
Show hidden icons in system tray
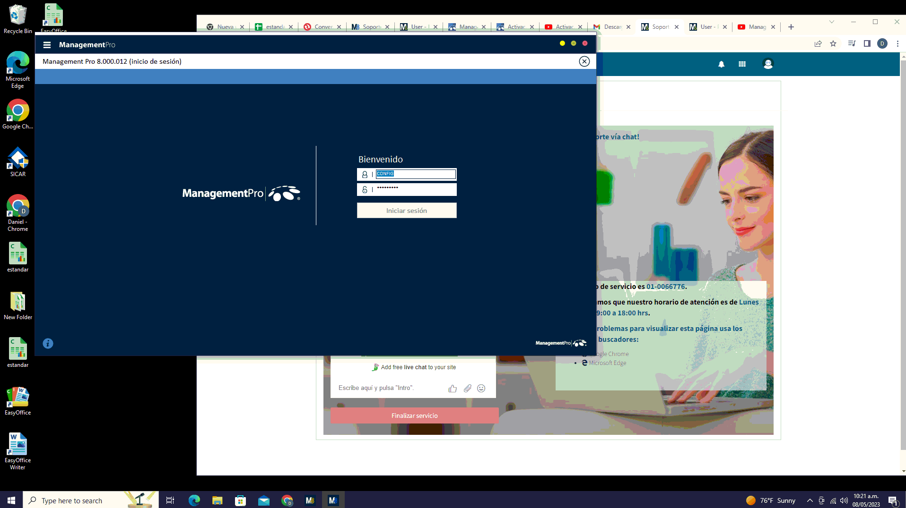[810, 500]
